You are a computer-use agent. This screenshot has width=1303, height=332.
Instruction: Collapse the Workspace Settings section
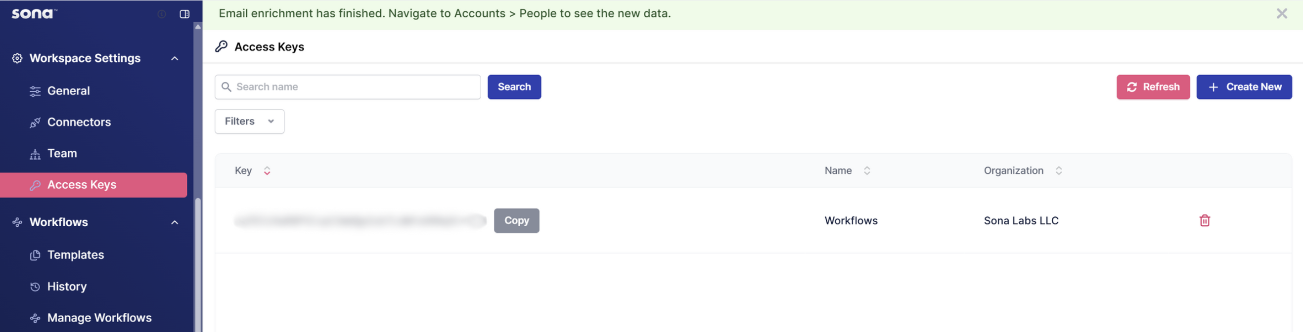[175, 58]
